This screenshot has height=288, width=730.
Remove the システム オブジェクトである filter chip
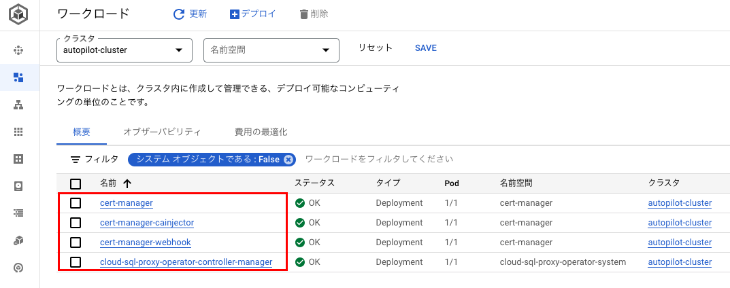click(288, 160)
